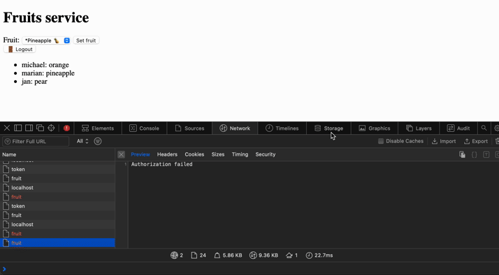Open the Pineapple fruit dropdown
The width and height of the screenshot is (499, 275).
click(x=46, y=40)
